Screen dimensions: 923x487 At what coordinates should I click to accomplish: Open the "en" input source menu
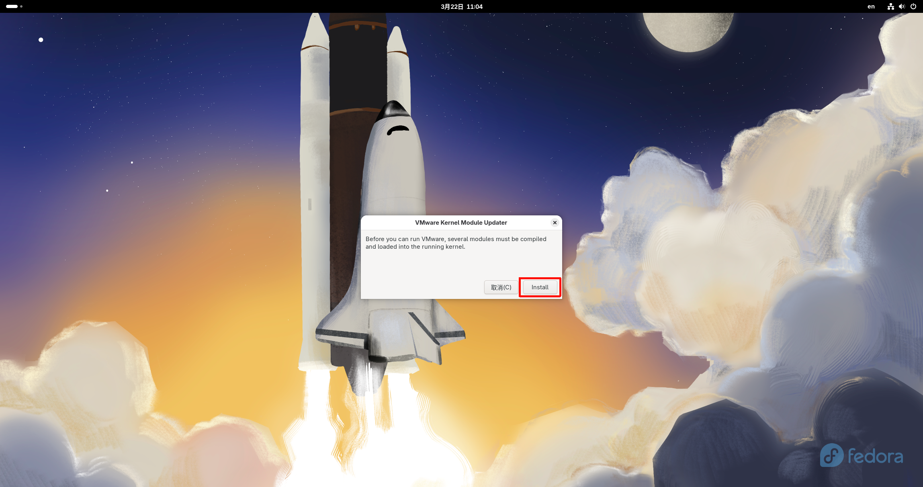coord(871,6)
